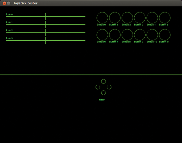Click the 'Button 11' text label
The image size is (182, 143).
click(164, 42)
